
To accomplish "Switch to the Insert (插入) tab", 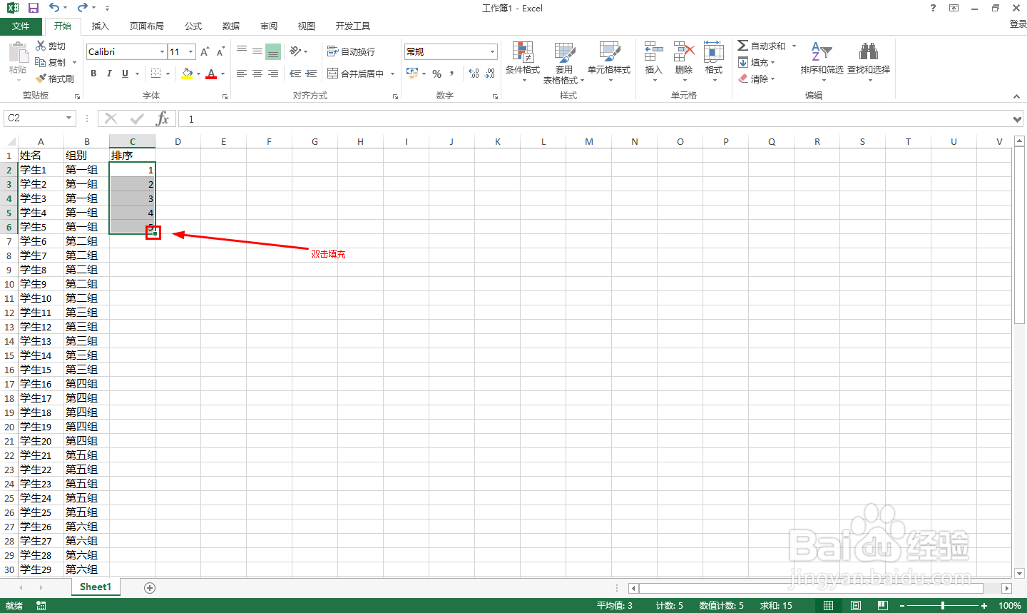I will (101, 26).
